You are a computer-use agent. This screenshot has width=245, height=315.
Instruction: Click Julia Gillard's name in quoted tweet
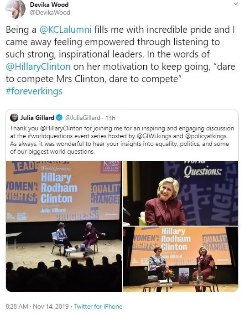point(37,118)
